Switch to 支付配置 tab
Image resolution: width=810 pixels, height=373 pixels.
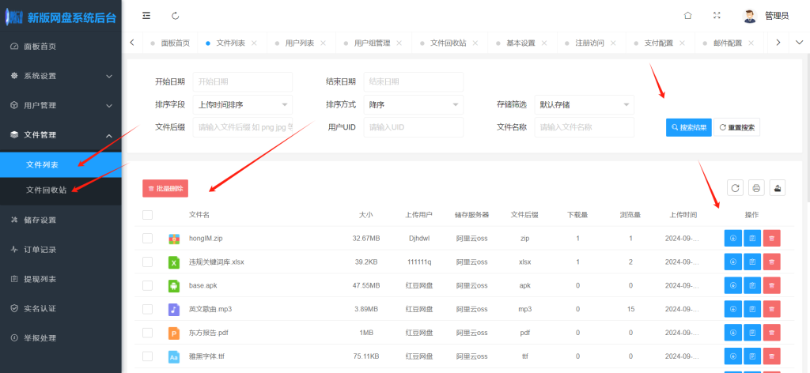[659, 43]
